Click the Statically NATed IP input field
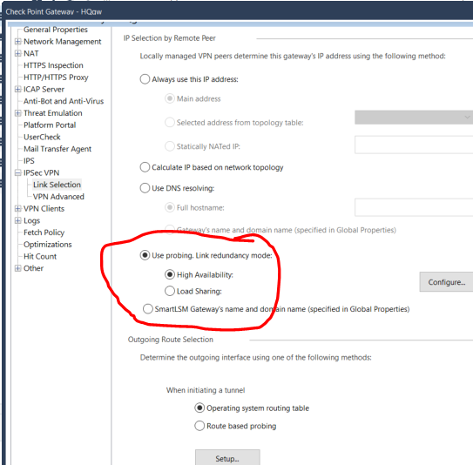 click(x=414, y=145)
